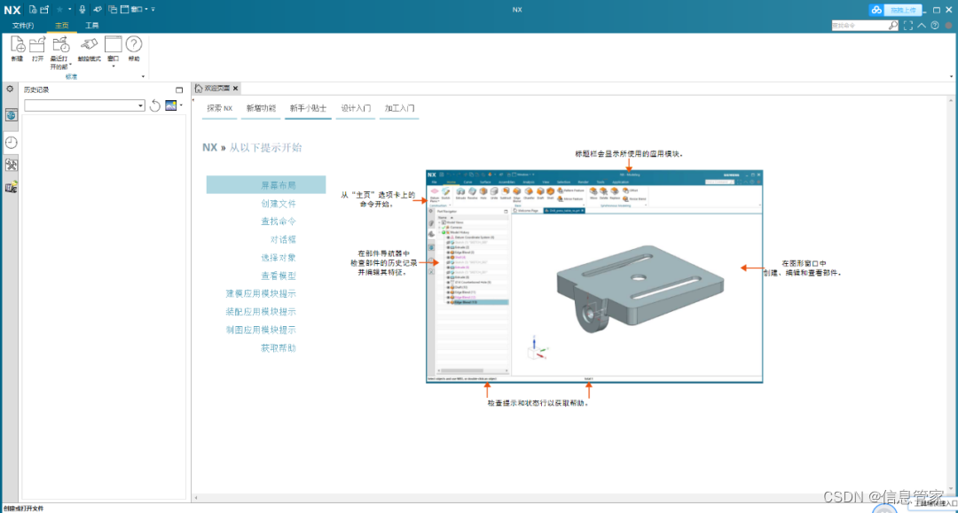The width and height of the screenshot is (958, 513).
Task: Expand the thumbnail view options arrow
Action: tap(182, 105)
